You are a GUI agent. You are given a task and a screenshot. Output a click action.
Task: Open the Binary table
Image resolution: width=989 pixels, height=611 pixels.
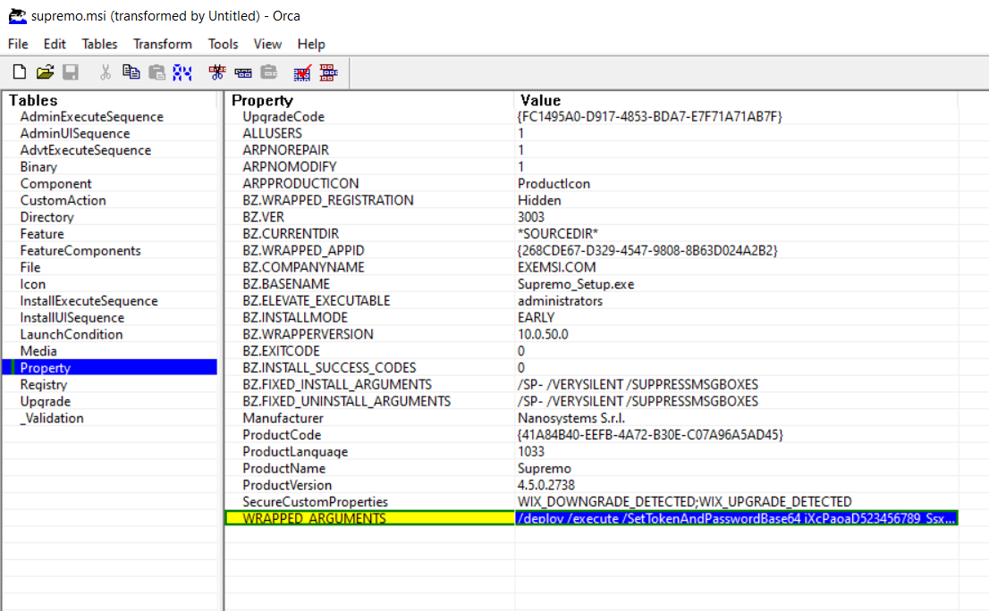(x=38, y=167)
